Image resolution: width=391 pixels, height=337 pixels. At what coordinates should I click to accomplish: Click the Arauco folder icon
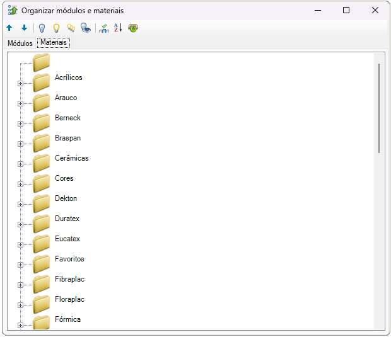pyautogui.click(x=42, y=103)
